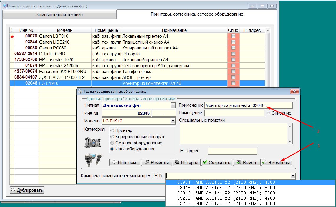Screen dimensions: 336x207
Task: Focus the IP - адрес input field
Action: coord(233,151)
